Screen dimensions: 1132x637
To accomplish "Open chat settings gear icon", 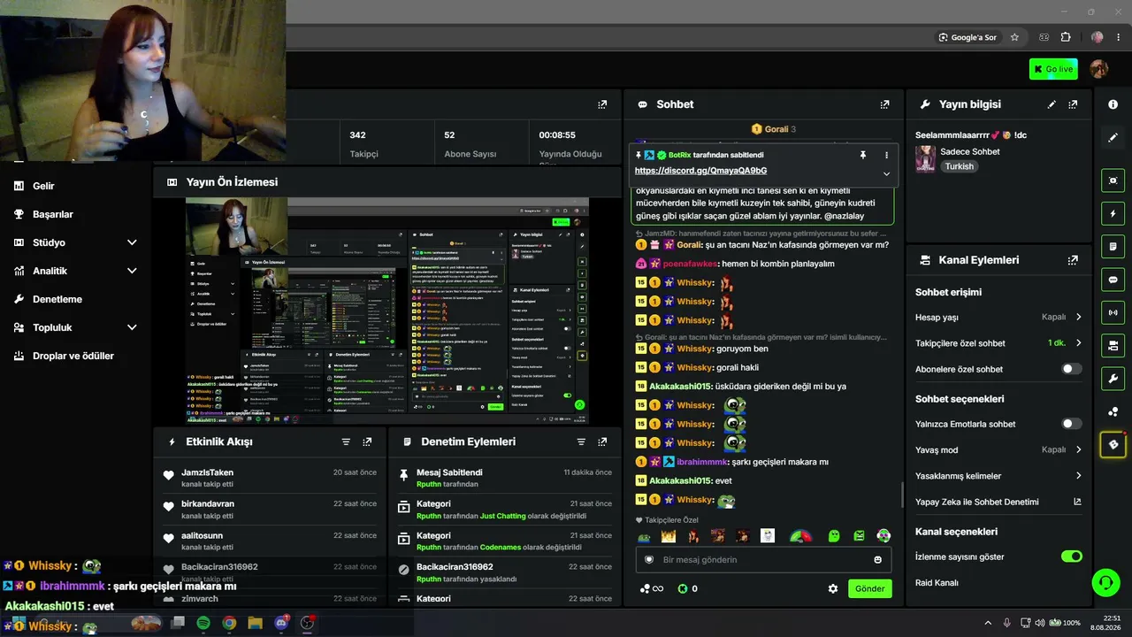I will point(832,588).
